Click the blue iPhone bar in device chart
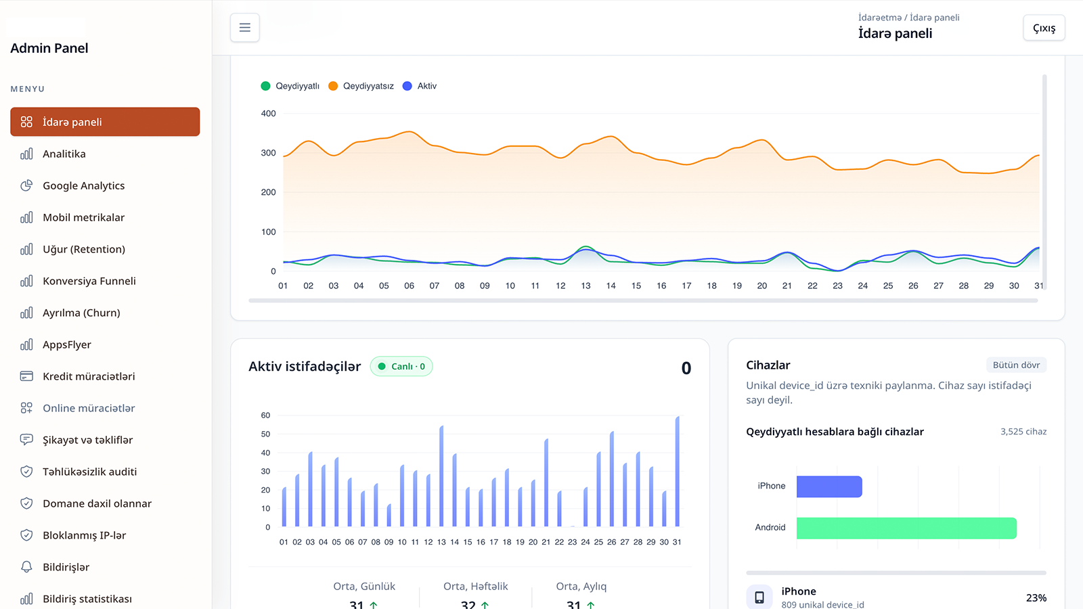Viewport: 1083px width, 609px height. pyautogui.click(x=829, y=487)
